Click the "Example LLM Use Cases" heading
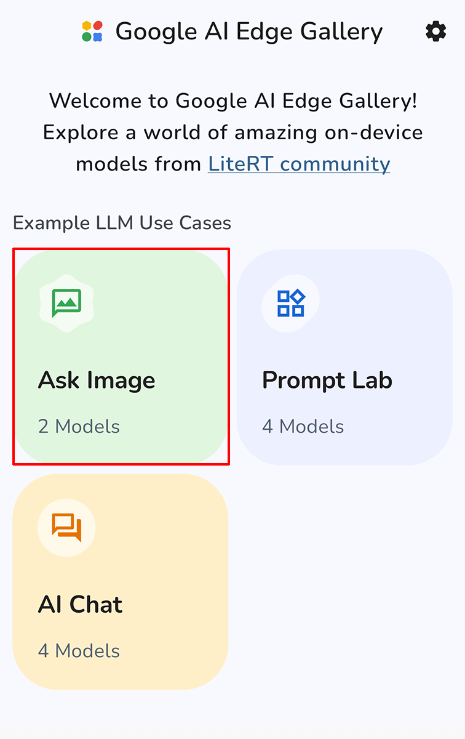465x739 pixels. tap(122, 223)
